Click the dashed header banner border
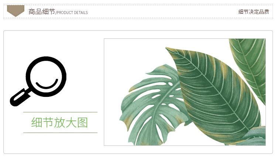Screen dimensions: 277x158 [138, 11]
